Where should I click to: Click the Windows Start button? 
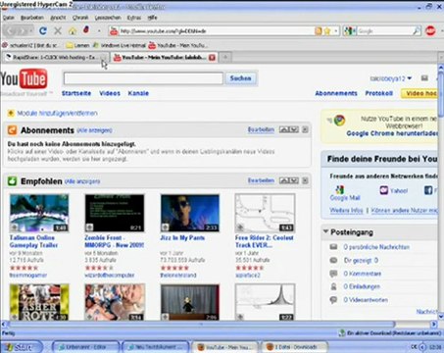pyautogui.click(x=22, y=347)
